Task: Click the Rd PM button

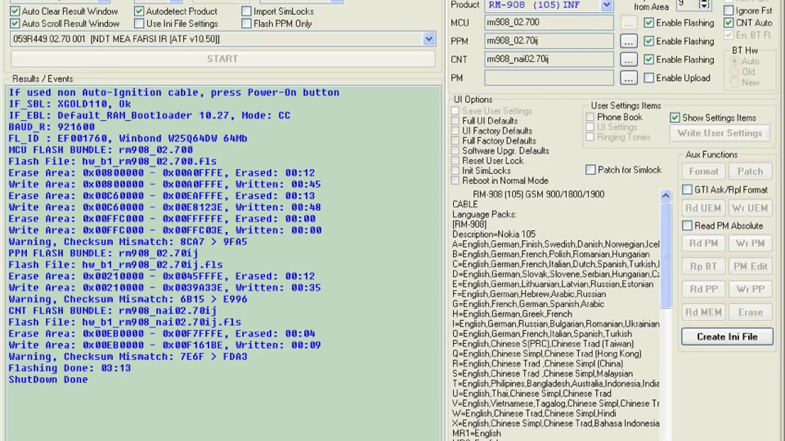Action: click(703, 243)
